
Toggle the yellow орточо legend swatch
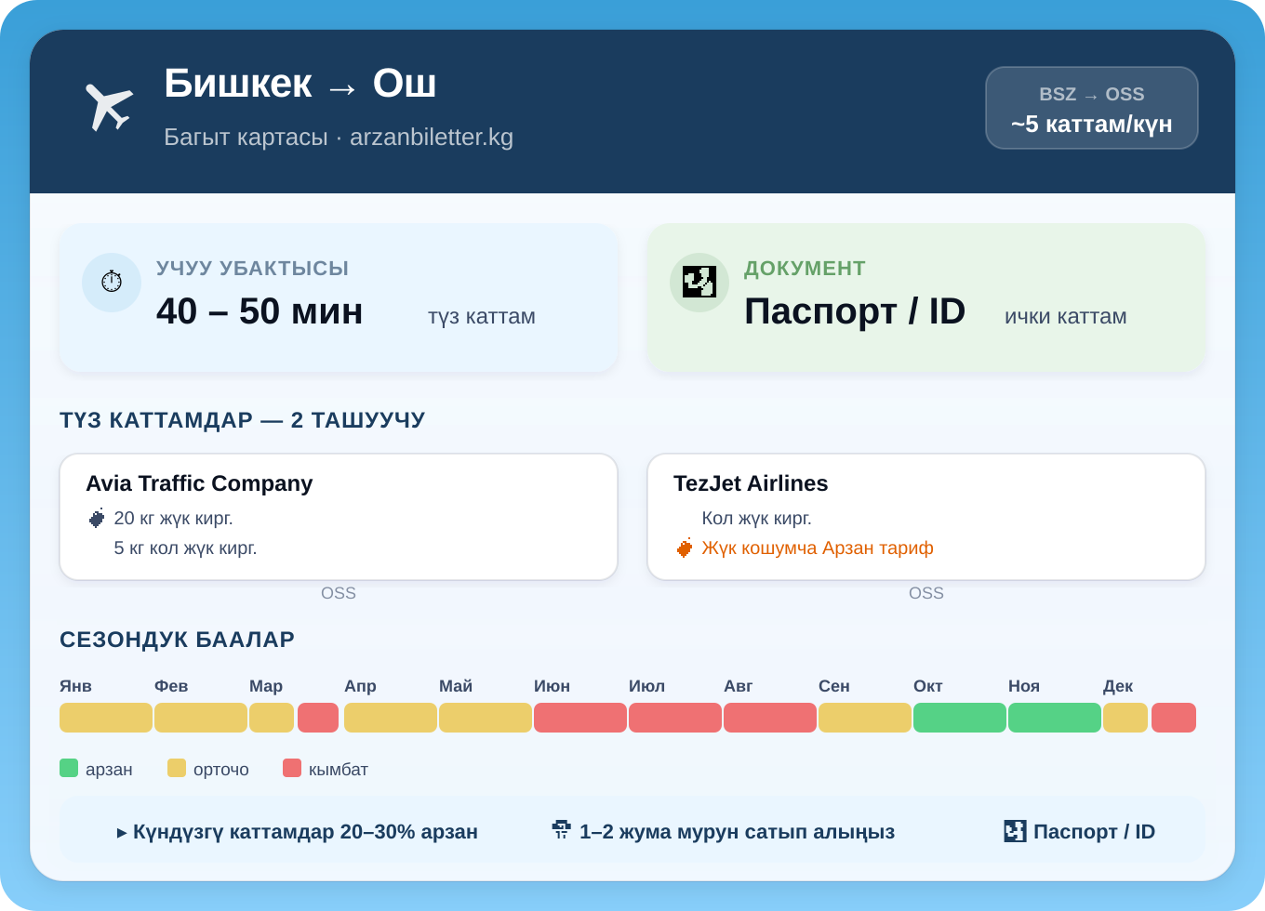click(175, 768)
